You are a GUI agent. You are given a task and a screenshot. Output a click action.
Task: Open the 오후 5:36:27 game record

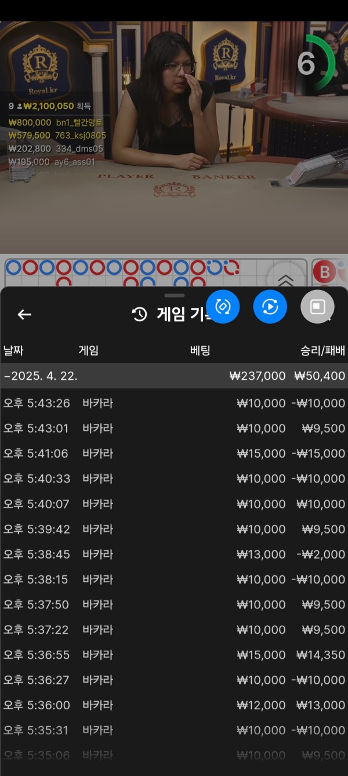pos(174,680)
